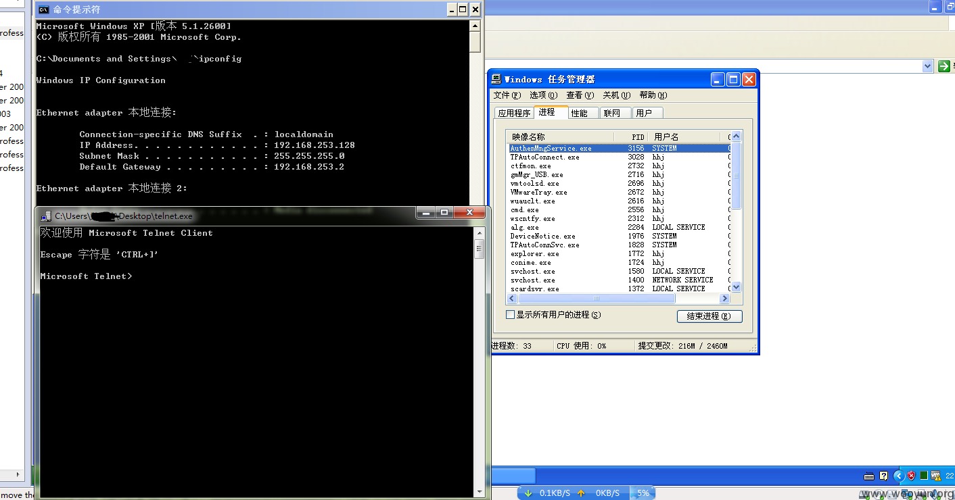Open the 文件(F) menu in Task Manager
Screen dimensions: 955x500
pyautogui.click(x=507, y=95)
